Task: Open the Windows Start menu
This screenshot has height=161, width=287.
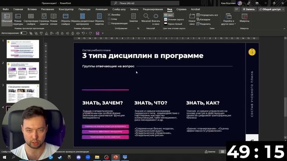Action: click(4, 157)
